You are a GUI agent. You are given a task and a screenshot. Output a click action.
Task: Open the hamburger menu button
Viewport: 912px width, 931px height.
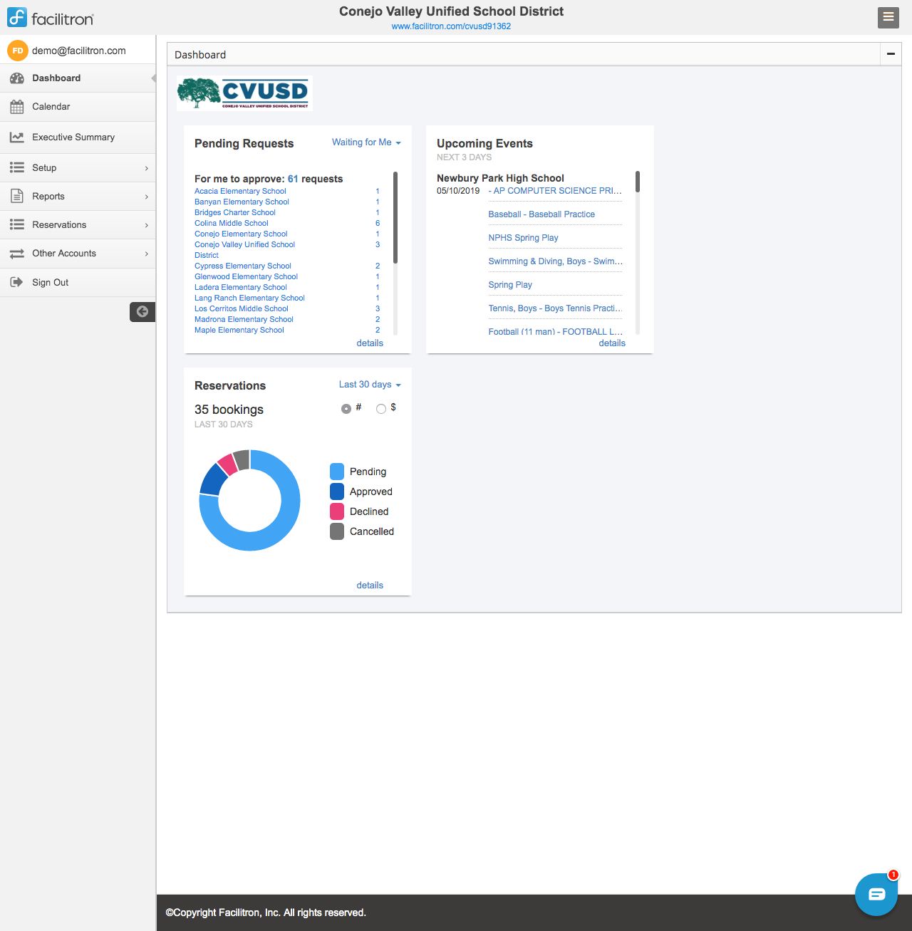888,17
